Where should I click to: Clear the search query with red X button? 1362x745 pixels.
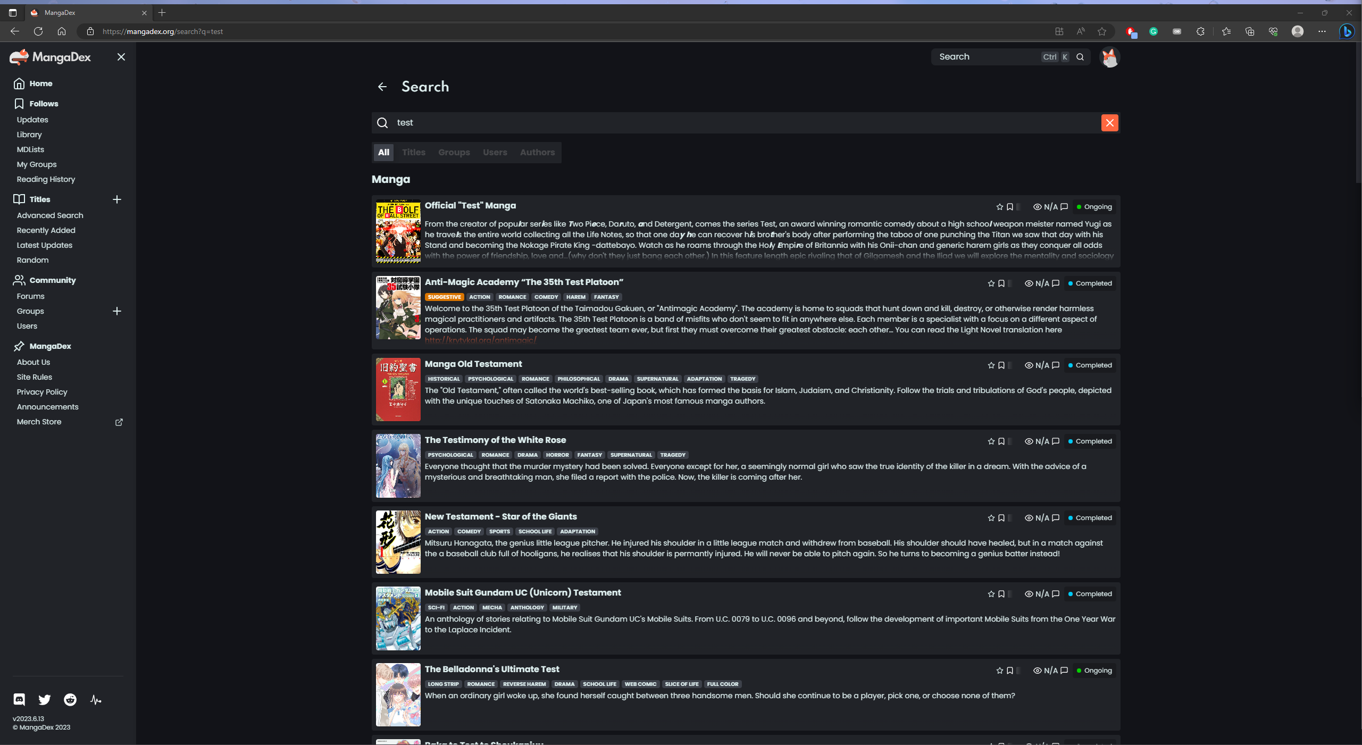pyautogui.click(x=1109, y=123)
